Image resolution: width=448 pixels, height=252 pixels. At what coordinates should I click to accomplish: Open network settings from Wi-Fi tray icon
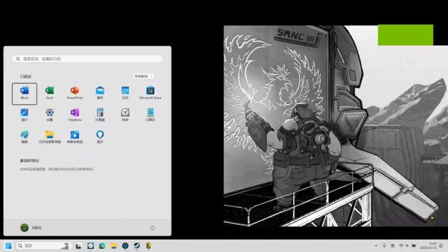point(401,246)
